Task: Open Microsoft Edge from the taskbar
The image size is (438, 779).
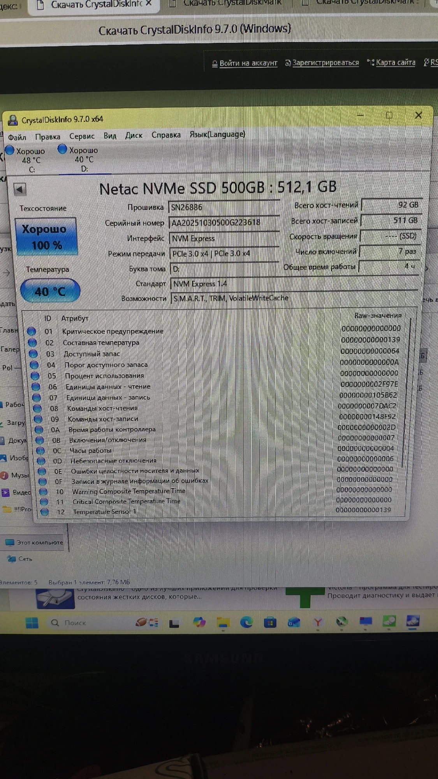Action: click(x=246, y=622)
